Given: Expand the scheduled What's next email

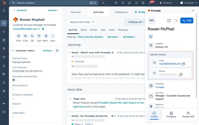Looking at the screenshot, I should point(69,52).
